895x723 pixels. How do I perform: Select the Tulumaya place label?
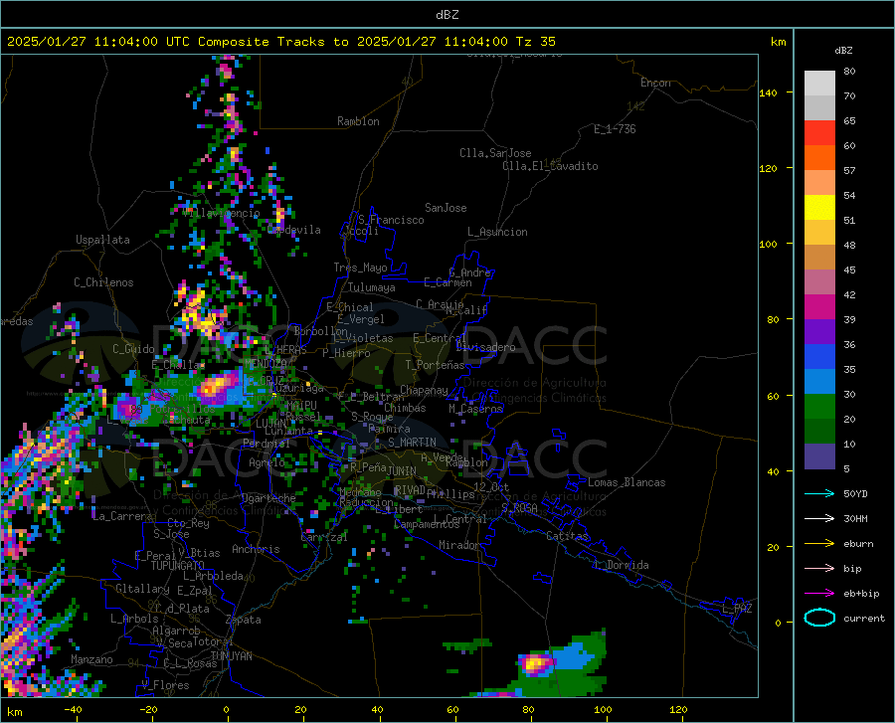click(372, 287)
